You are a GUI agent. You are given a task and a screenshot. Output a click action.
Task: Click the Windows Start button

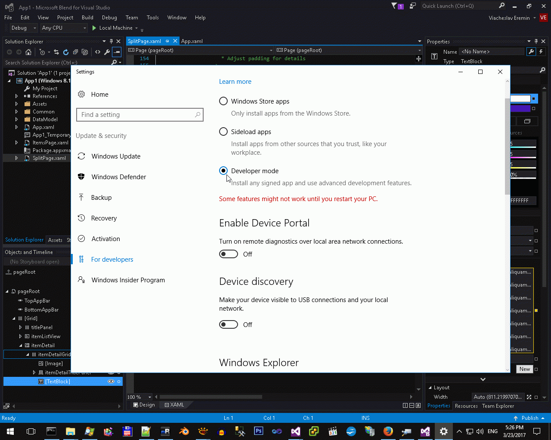(x=10, y=431)
